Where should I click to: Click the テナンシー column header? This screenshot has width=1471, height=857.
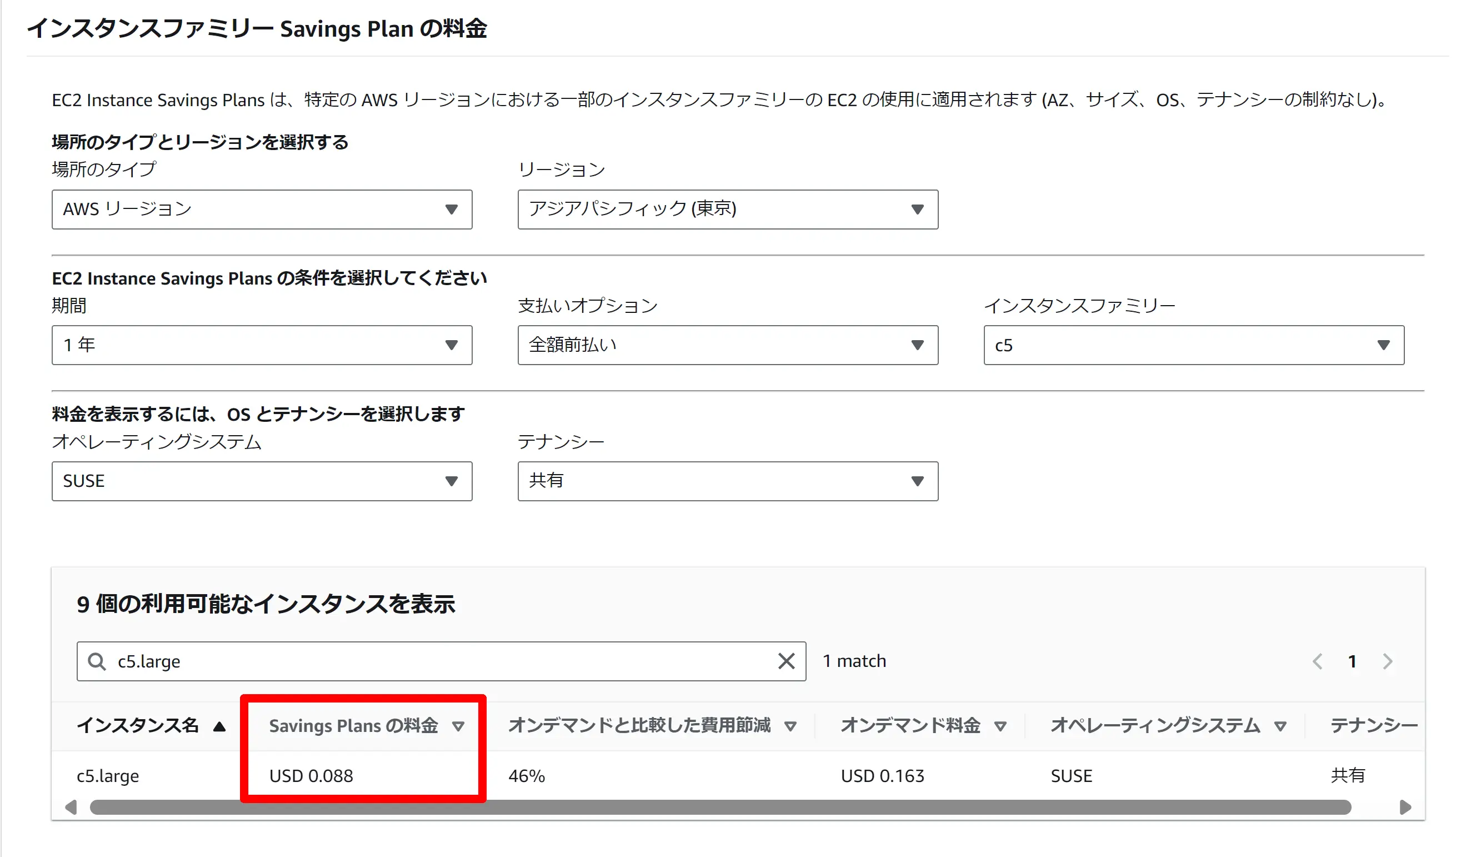pos(1374,725)
